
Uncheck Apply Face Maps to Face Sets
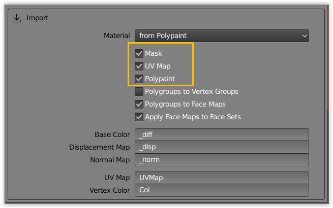pos(139,117)
